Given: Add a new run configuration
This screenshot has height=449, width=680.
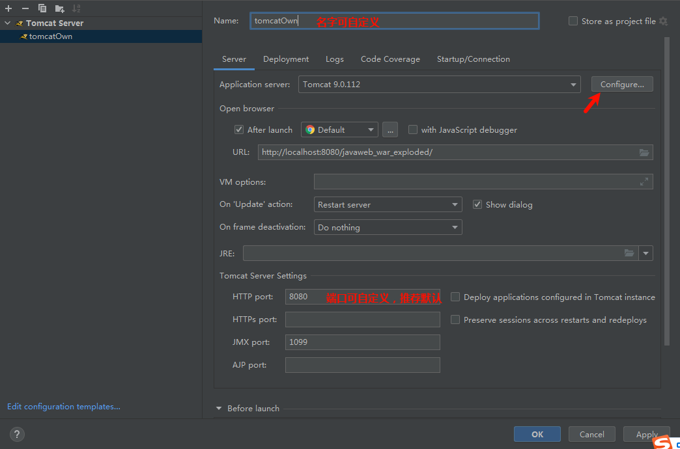Looking at the screenshot, I should pyautogui.click(x=8, y=8).
